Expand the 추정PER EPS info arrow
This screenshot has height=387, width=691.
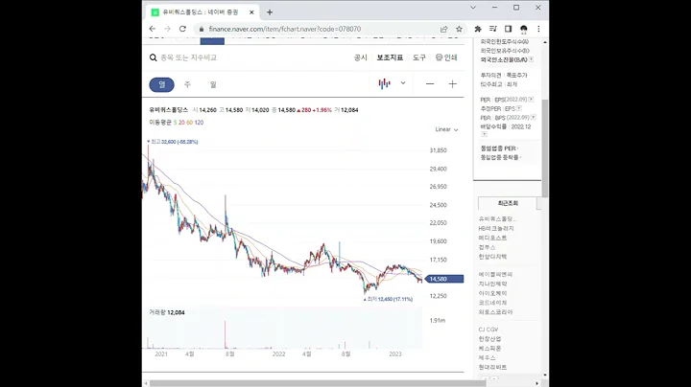point(519,108)
